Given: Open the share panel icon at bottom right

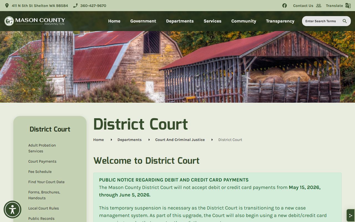Looking at the screenshot, I should [351, 215].
